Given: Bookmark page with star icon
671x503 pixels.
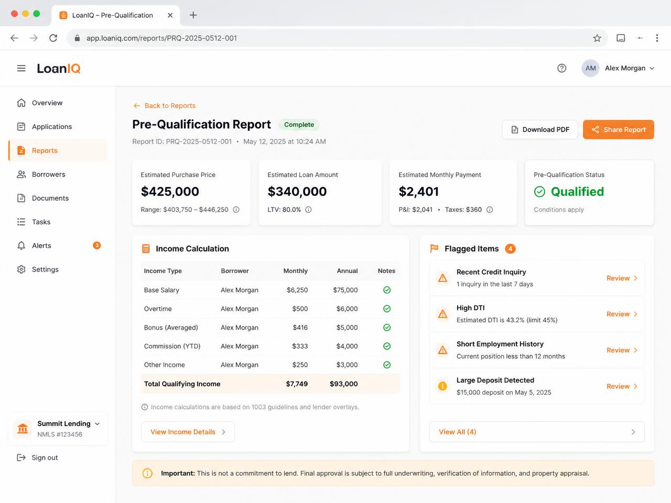Looking at the screenshot, I should click(x=597, y=38).
